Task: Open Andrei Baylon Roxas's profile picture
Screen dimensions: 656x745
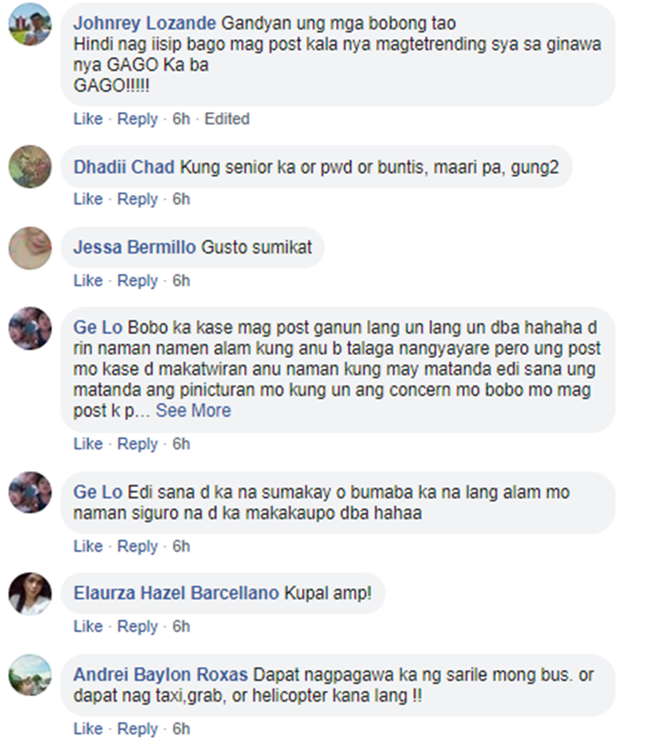Action: 30,675
